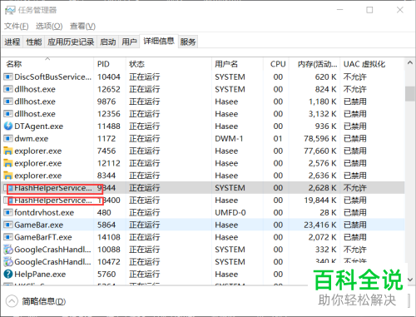Click the dwm.exe process icon
The image size is (416, 317).
coord(8,138)
